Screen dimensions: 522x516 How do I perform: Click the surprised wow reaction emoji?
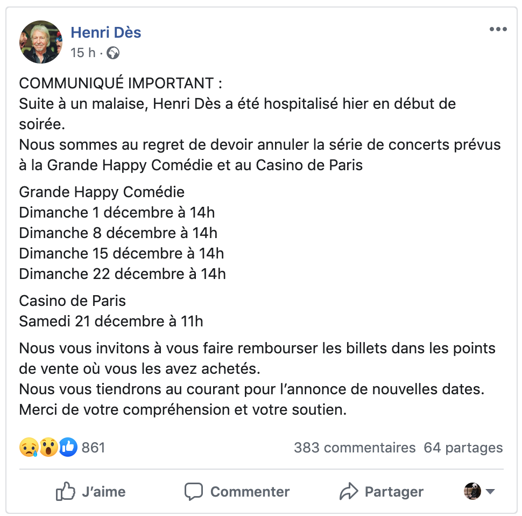48,447
